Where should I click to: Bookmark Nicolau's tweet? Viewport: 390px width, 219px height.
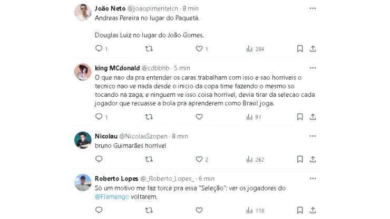300,160
